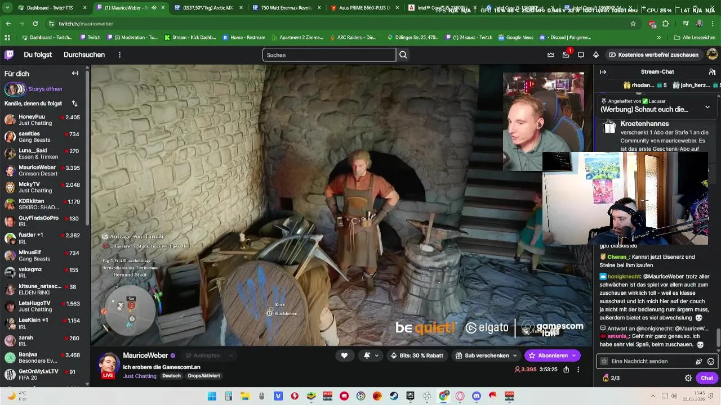Open Discord from the taskbar
The width and height of the screenshot is (721, 405).
pyautogui.click(x=477, y=396)
